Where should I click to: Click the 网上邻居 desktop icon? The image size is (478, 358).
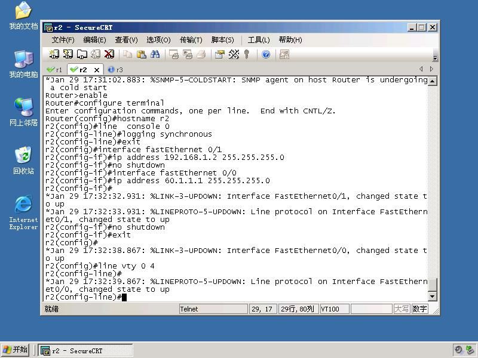coord(23,112)
